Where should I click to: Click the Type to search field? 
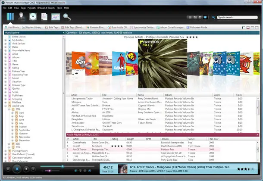pyautogui.click(x=237, y=17)
